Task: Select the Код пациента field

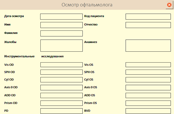Action: [148, 16]
